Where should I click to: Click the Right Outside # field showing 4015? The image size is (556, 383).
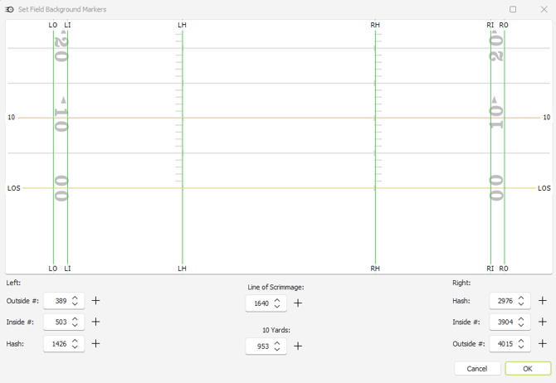click(510, 344)
